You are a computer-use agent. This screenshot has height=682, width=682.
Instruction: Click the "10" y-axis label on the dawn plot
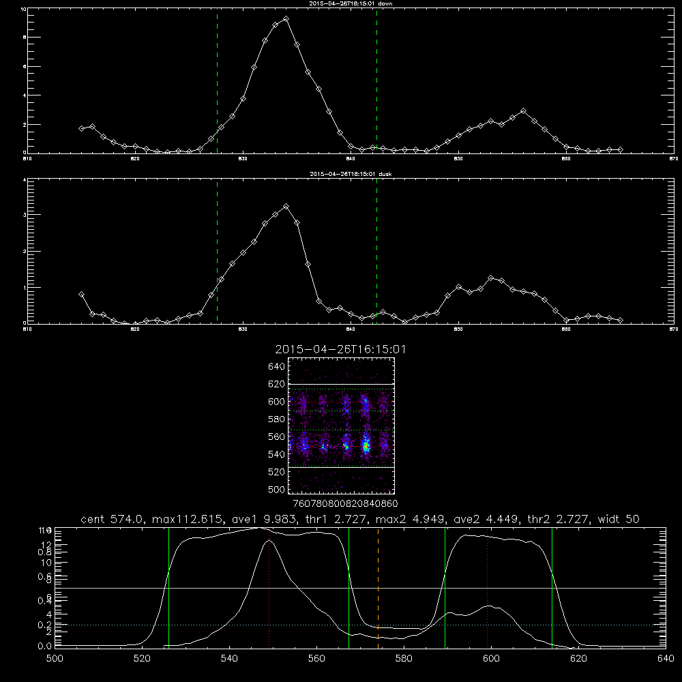click(x=23, y=9)
